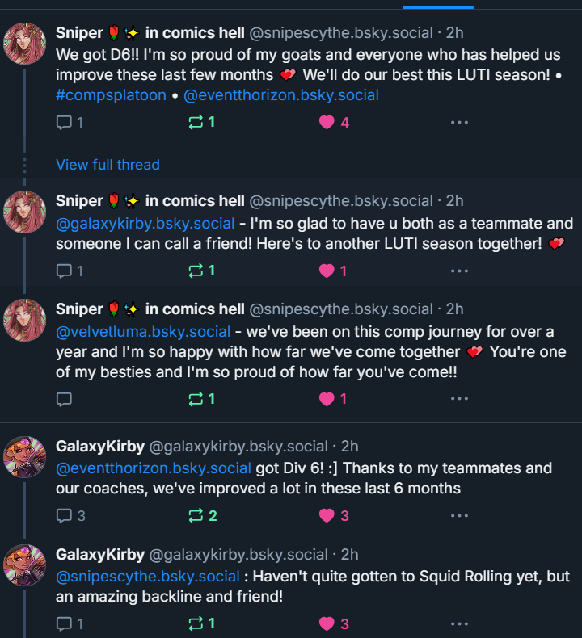Reply to Sniper's post mentioning galaxykirby
Viewport: 582px width, 638px height.
point(65,271)
